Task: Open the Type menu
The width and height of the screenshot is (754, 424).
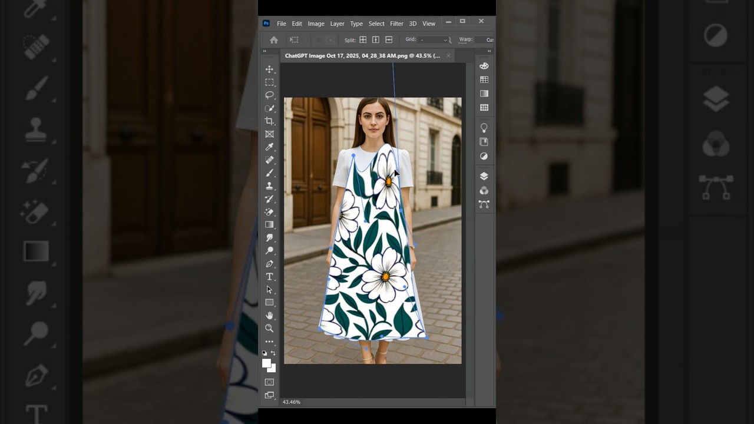Action: click(356, 24)
